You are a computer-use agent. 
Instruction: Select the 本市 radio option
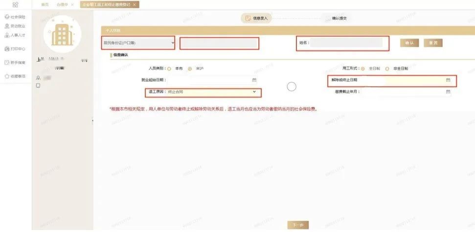click(x=169, y=69)
